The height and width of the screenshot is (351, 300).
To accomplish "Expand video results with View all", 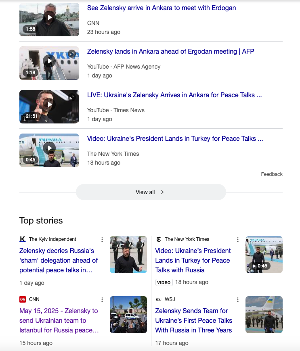I will tap(151, 192).
